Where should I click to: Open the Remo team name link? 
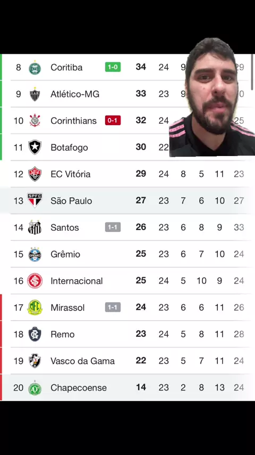pos(63,334)
